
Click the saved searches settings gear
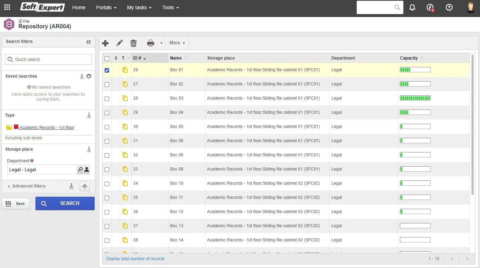coord(89,76)
